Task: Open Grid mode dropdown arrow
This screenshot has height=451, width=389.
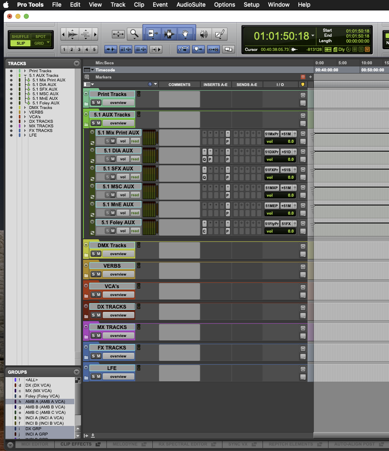Action: [48, 43]
